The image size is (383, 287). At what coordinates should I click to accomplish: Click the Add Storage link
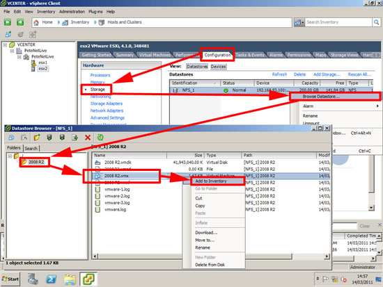click(x=327, y=74)
